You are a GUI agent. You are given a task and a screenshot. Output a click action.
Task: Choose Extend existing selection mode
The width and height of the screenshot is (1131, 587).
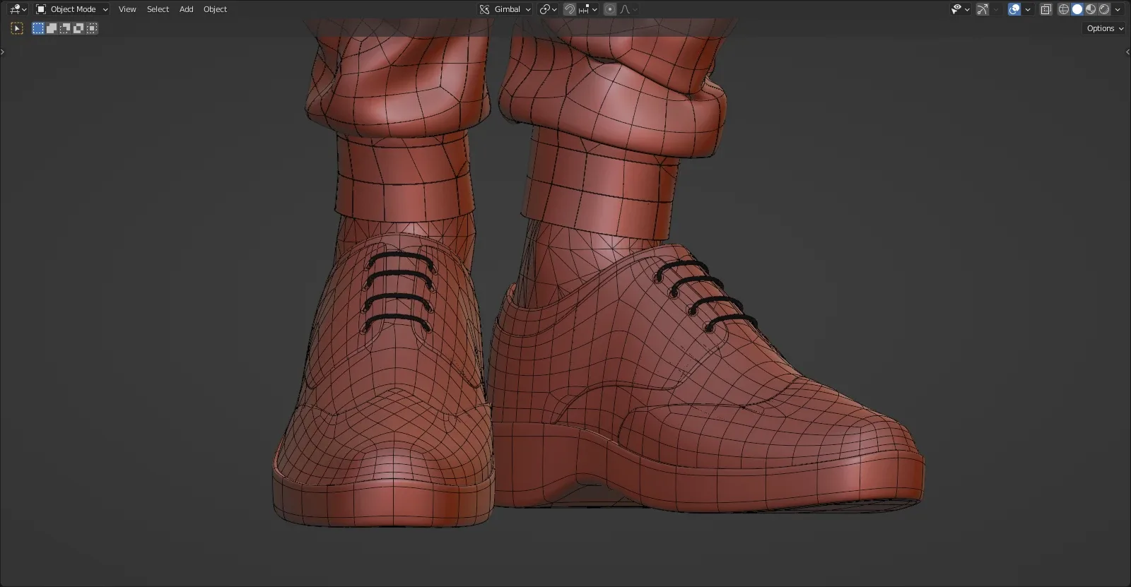pyautogui.click(x=52, y=28)
